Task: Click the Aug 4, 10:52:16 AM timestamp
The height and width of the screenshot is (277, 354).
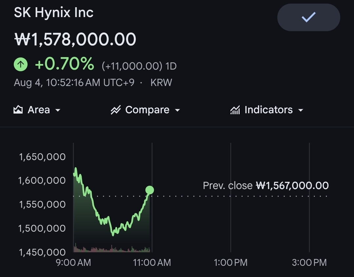Action: [x=74, y=82]
